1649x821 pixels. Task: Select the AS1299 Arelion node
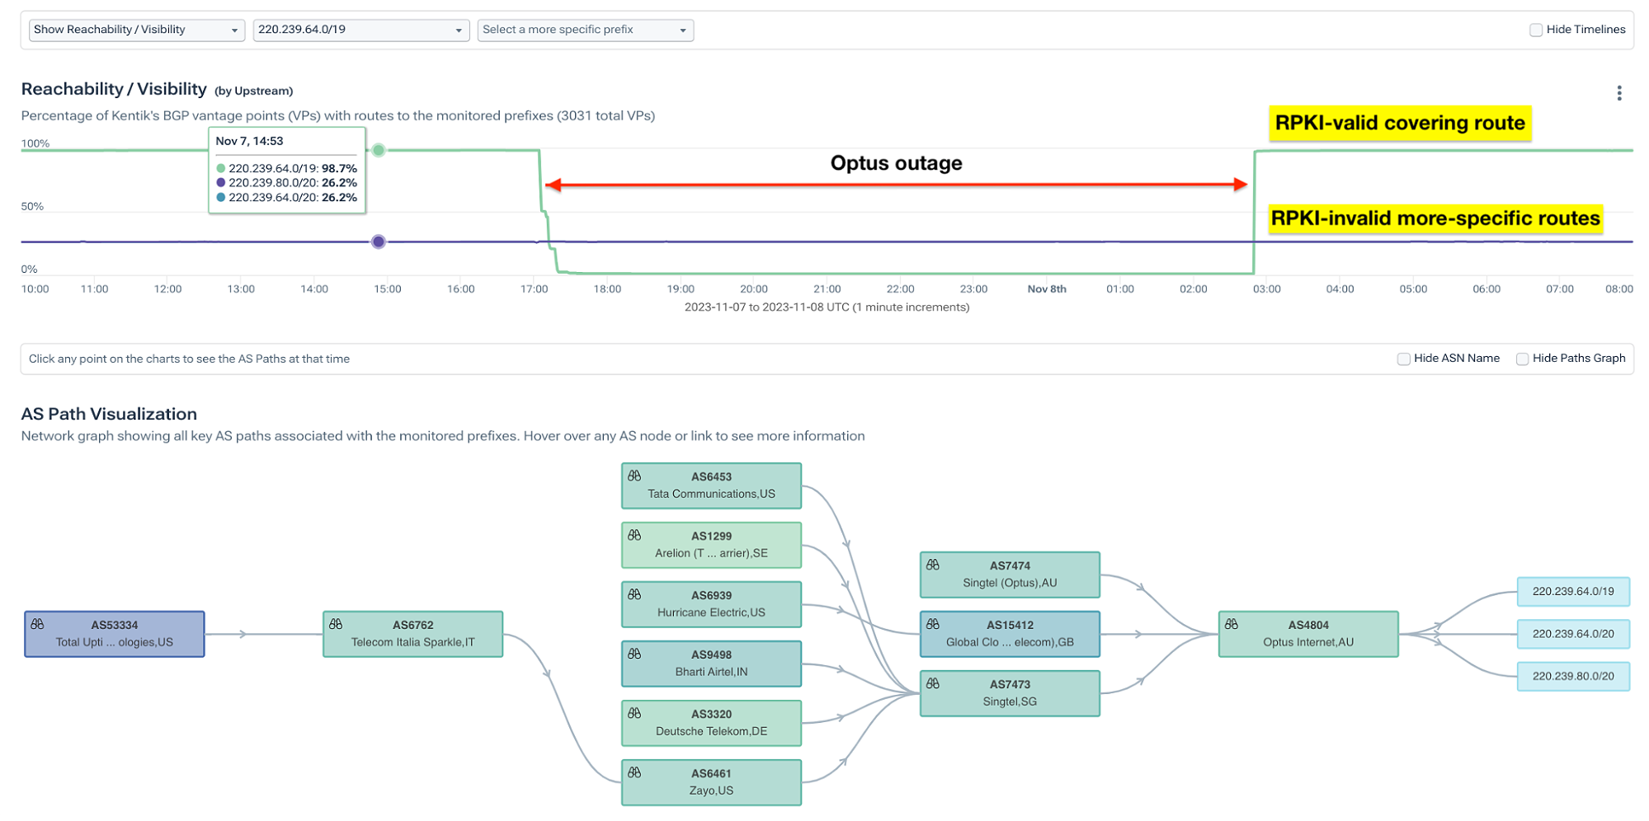click(711, 545)
